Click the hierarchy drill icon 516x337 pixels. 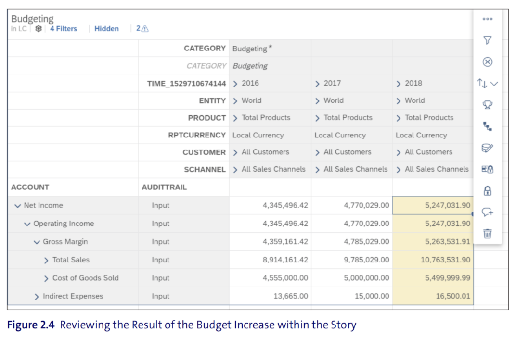(x=488, y=126)
